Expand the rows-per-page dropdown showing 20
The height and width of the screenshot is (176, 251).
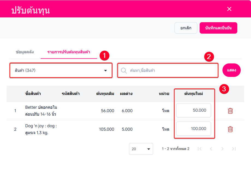coord(141,149)
